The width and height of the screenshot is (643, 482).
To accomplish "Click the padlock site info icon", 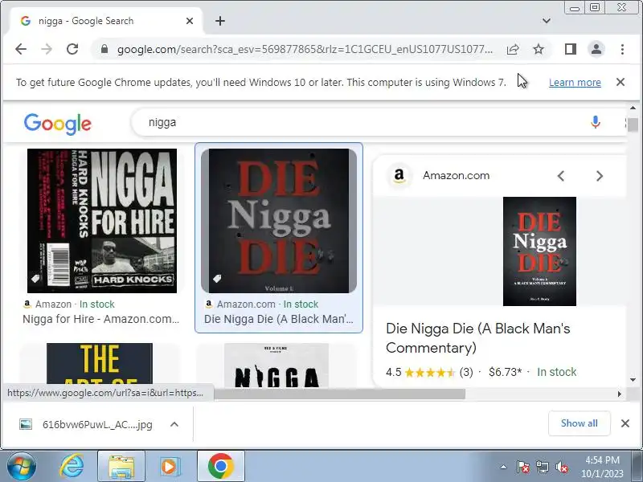I will pos(104,49).
